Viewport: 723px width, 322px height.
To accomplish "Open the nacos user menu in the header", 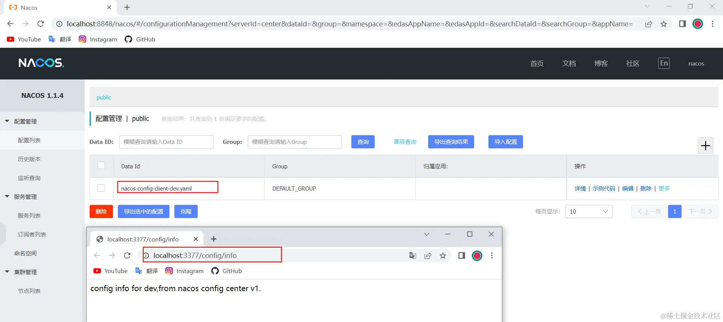I will (x=696, y=64).
